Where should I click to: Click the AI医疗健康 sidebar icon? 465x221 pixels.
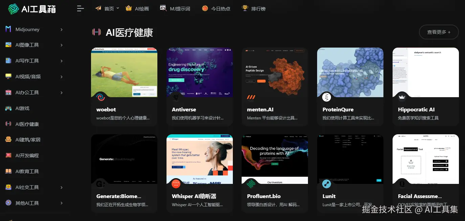(8, 124)
